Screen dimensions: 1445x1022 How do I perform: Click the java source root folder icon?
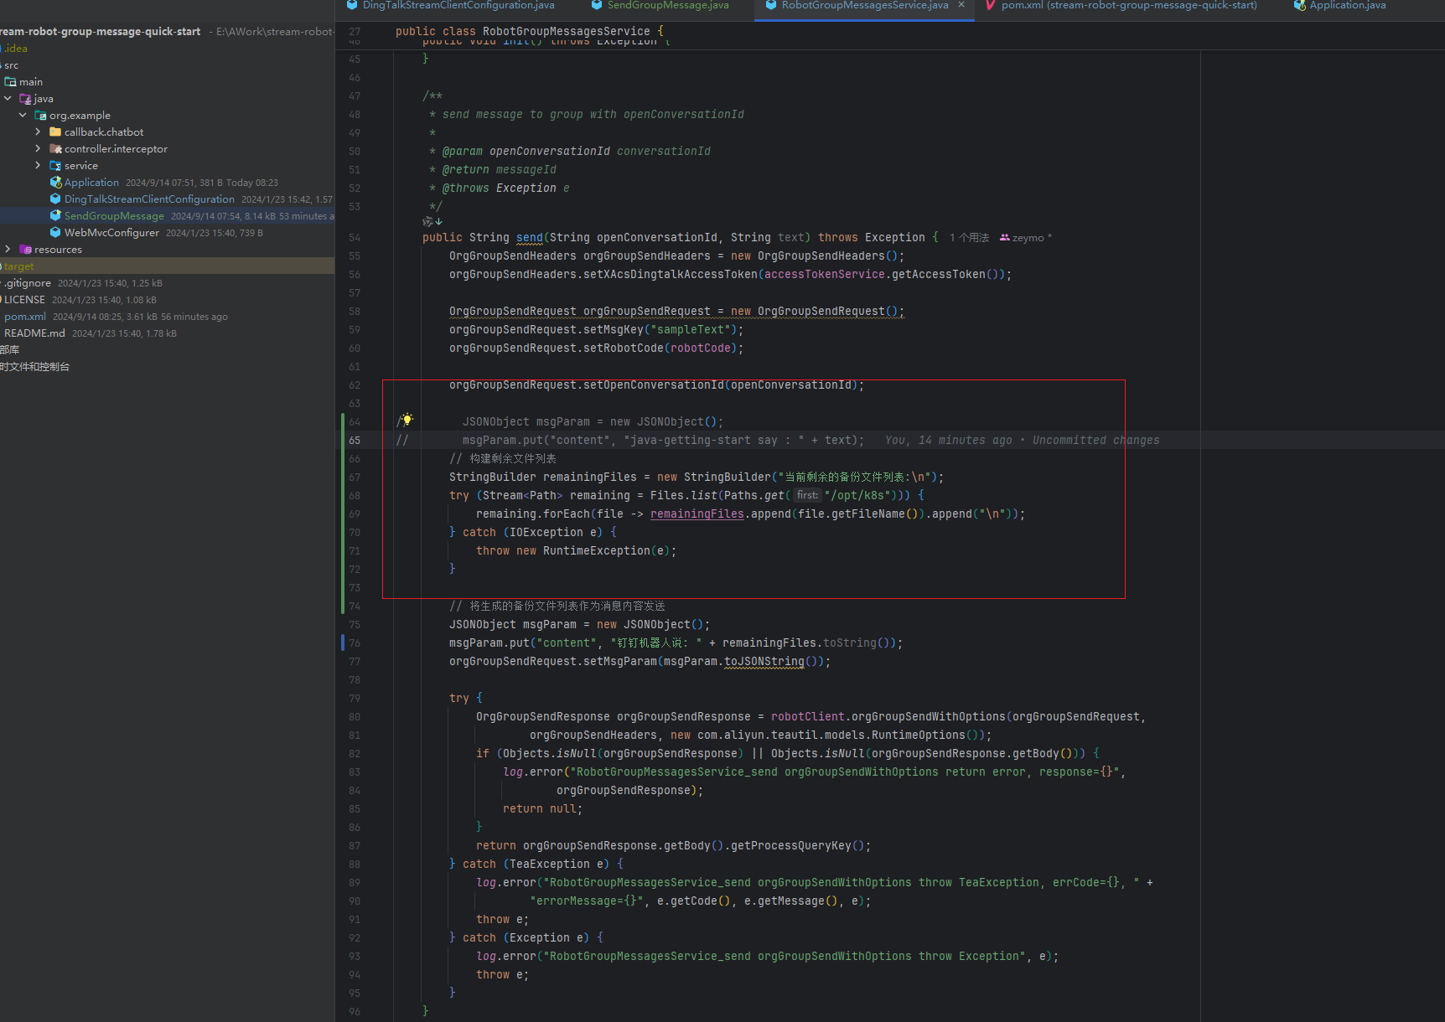(x=25, y=99)
